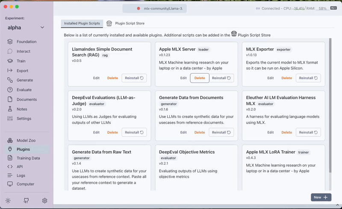Open the Training Data page
The image size is (342, 209).
click(28, 158)
